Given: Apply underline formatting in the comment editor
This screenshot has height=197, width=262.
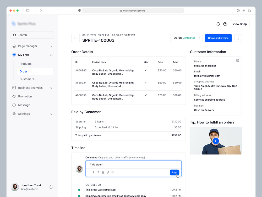Looking at the screenshot, I should click(x=103, y=172).
